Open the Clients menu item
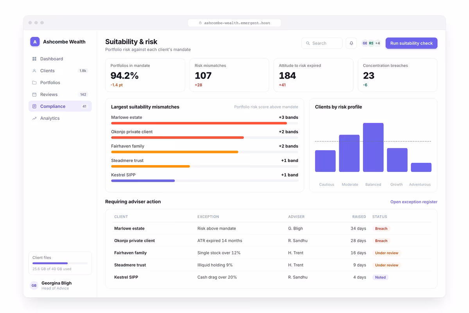This screenshot has width=469, height=313. [x=60, y=71]
